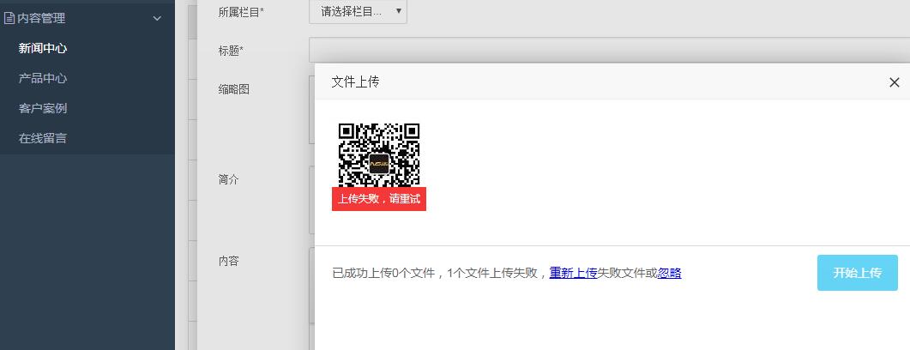Click the document icon beside 内容管理

click(x=9, y=18)
